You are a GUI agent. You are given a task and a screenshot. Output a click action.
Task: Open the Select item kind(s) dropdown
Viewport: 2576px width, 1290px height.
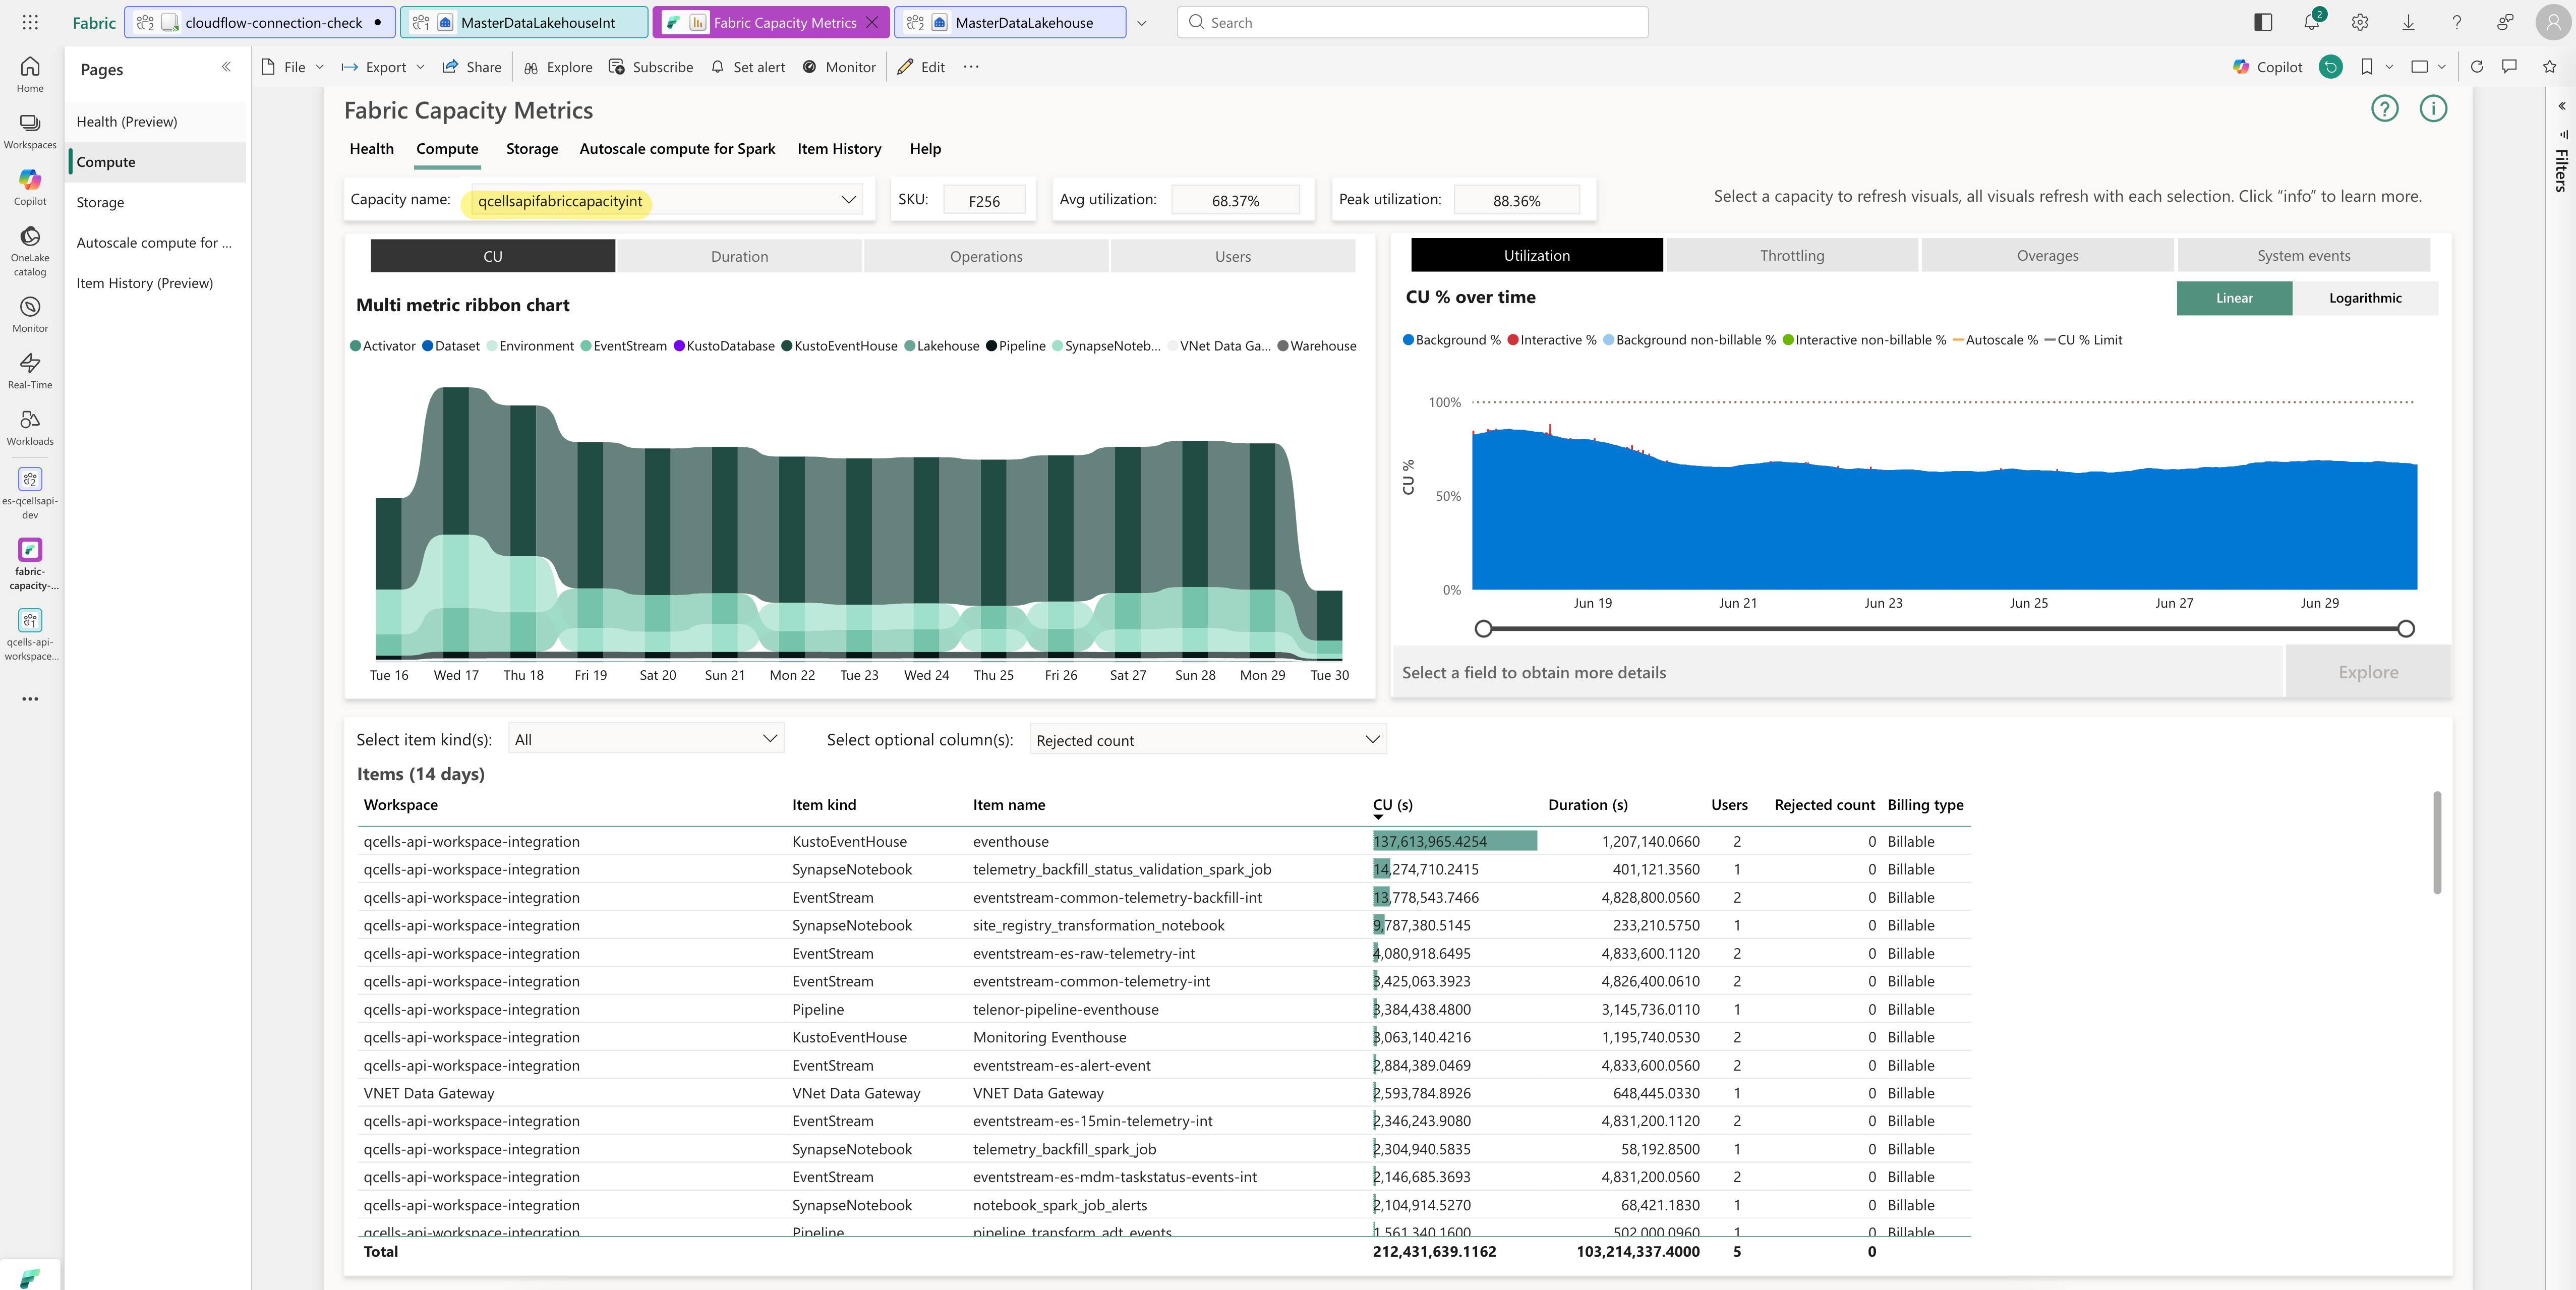(646, 739)
